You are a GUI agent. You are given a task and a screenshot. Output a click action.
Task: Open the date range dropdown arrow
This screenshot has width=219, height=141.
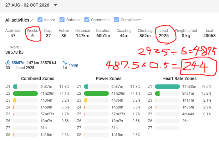(55, 5)
